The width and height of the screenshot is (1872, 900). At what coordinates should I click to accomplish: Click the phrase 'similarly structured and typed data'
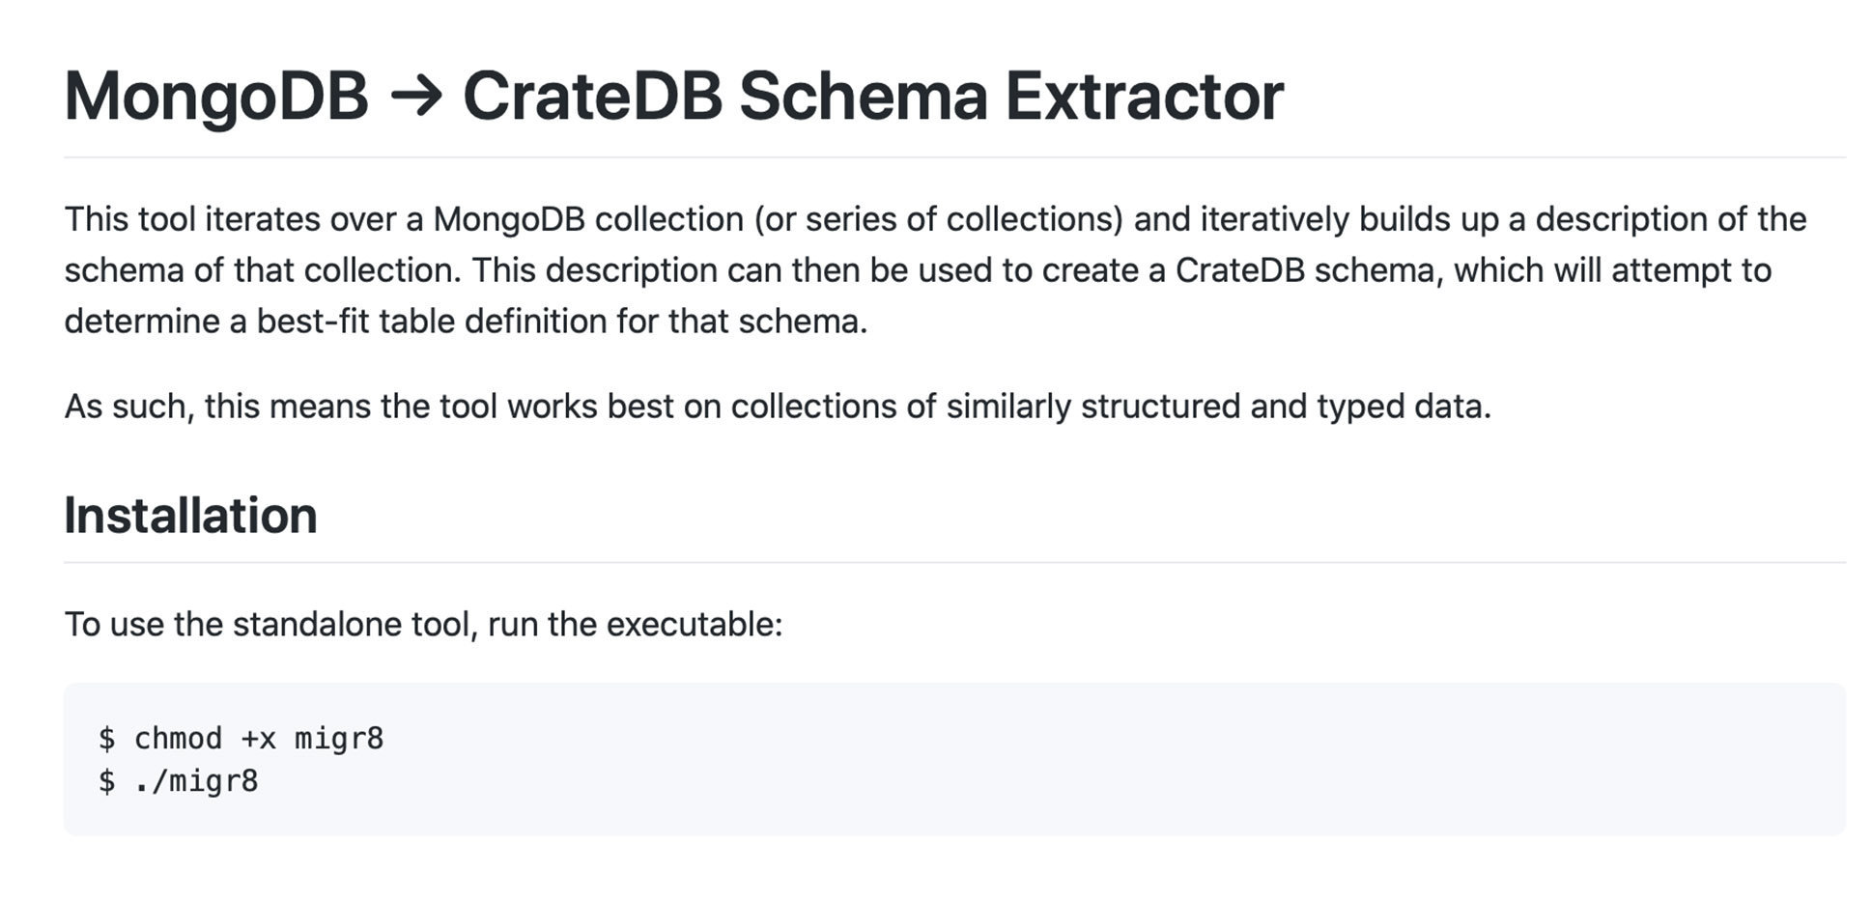pyautogui.click(x=1218, y=407)
